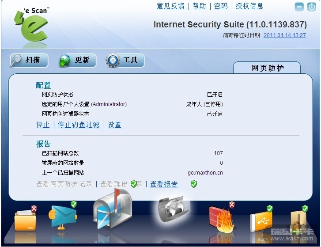This screenshot has height=247, width=321.
Task: Click the 查看报告 link
Action: (164, 184)
